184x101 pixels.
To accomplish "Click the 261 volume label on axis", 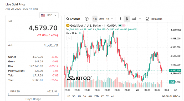I will click(172, 82).
